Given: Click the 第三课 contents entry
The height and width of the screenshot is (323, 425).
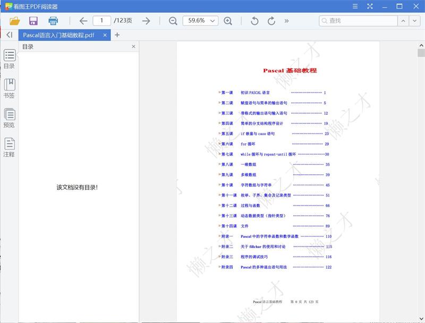Looking at the screenshot, I should point(273,113).
